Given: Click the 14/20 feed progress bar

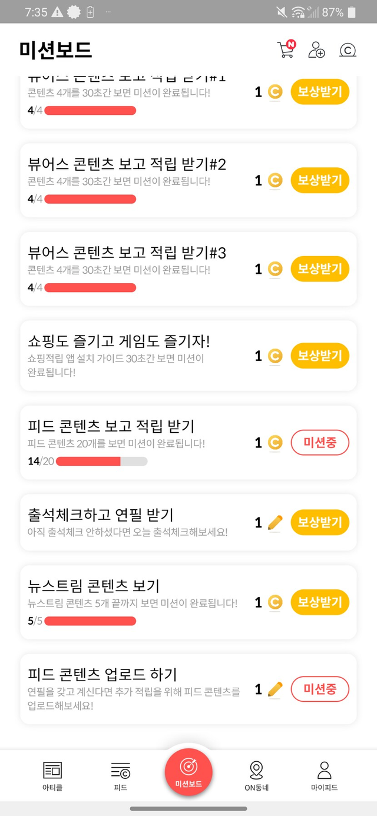Looking at the screenshot, I should pyautogui.click(x=101, y=461).
